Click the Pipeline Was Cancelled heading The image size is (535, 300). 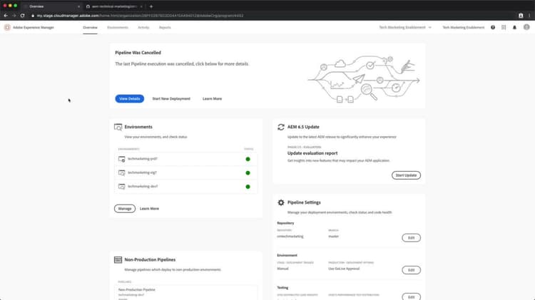tap(138, 53)
